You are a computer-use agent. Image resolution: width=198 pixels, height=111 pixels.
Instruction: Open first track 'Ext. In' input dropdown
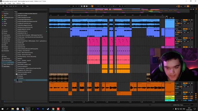tap(179, 20)
